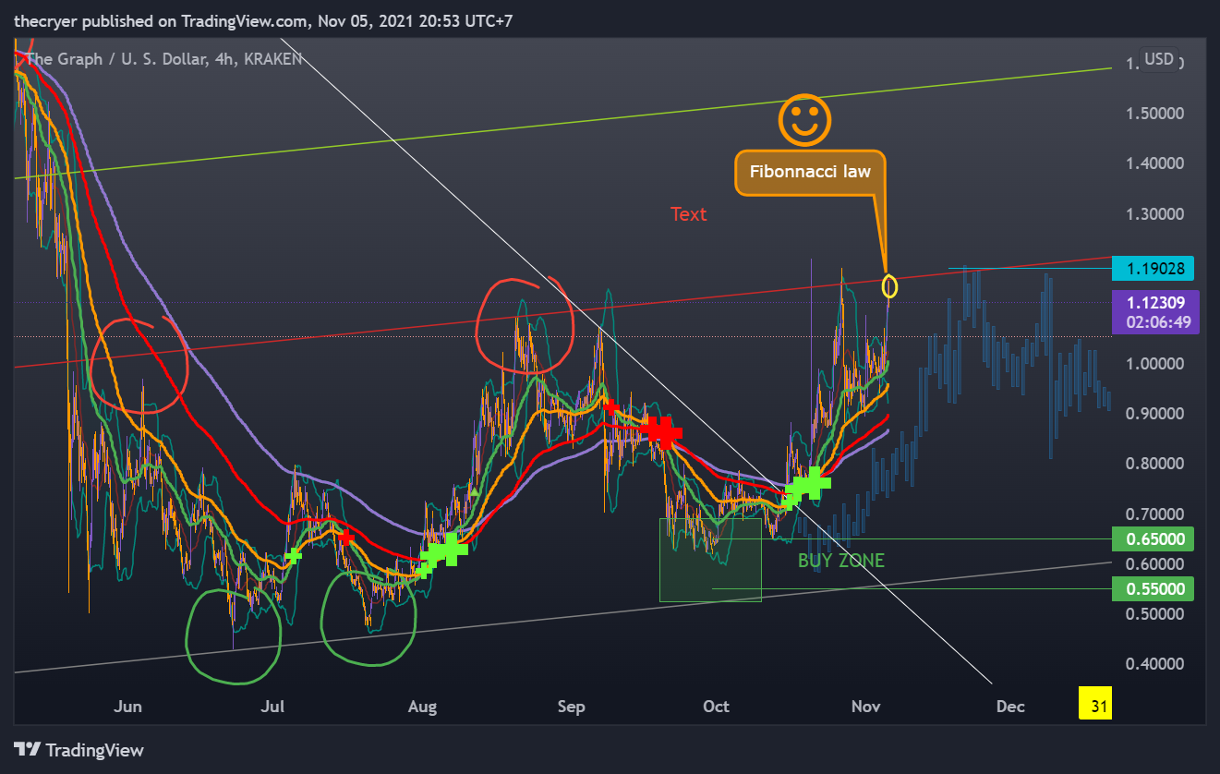Click the 0.90000 price axis value
Screen dimensions: 1220x774
click(1154, 413)
